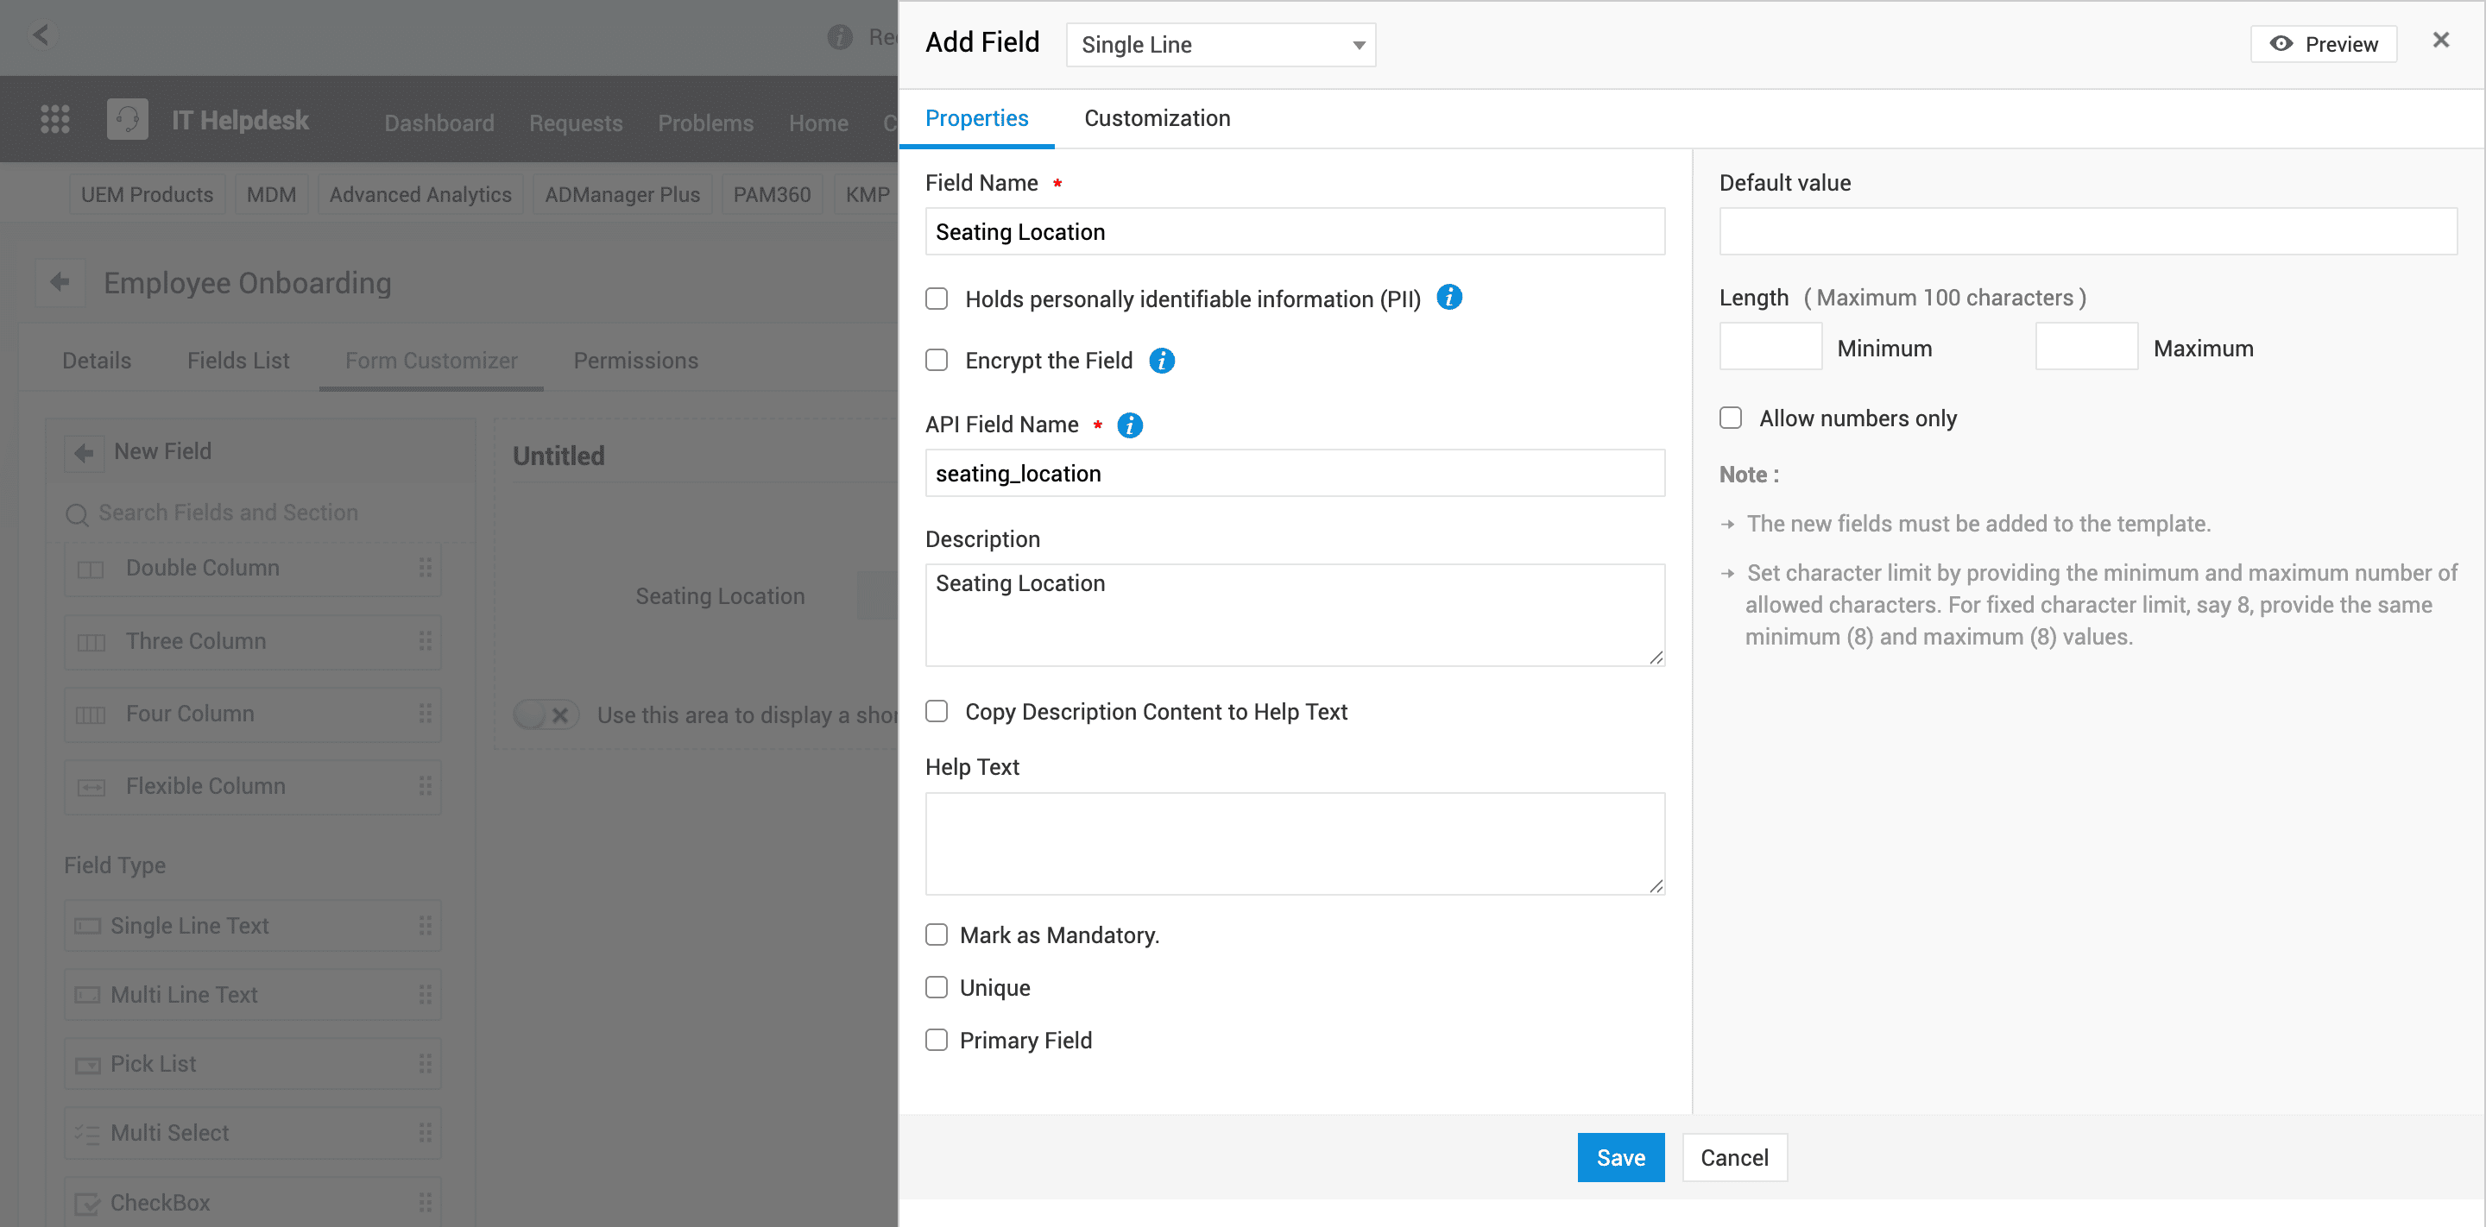Toggle the short description area switch
Image resolution: width=2486 pixels, height=1227 pixels.
(x=546, y=714)
